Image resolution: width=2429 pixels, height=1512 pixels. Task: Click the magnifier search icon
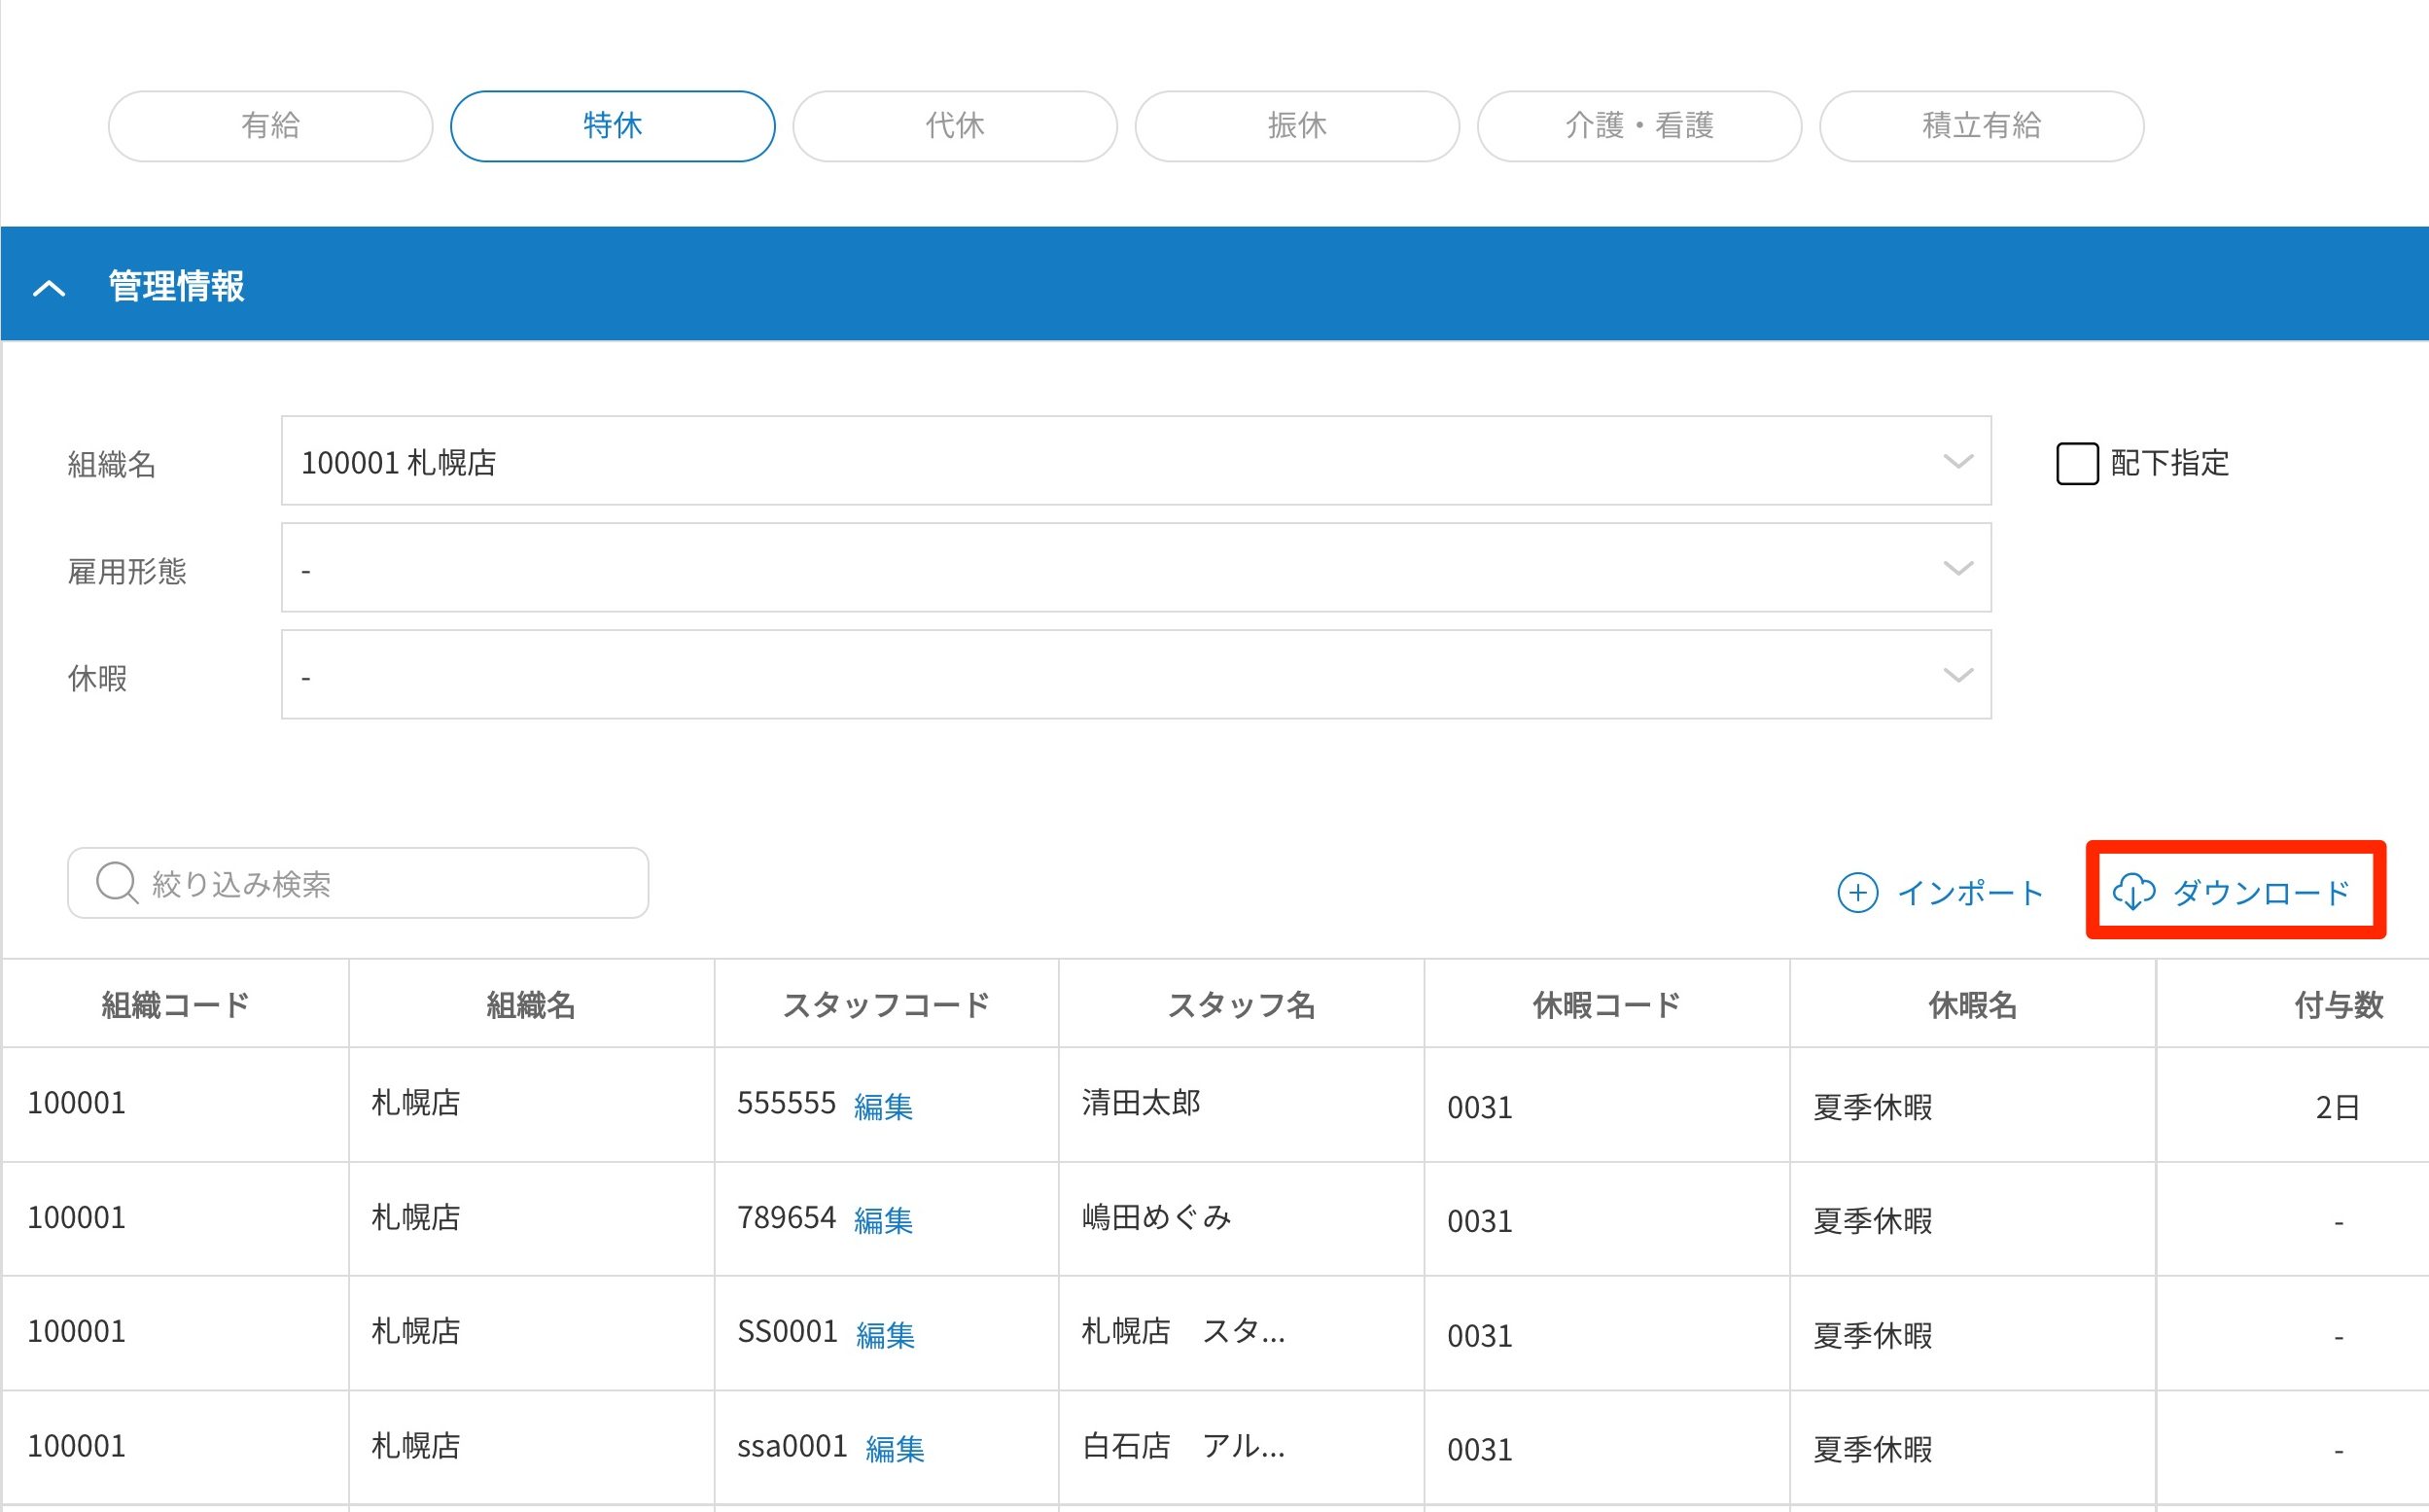coord(116,883)
